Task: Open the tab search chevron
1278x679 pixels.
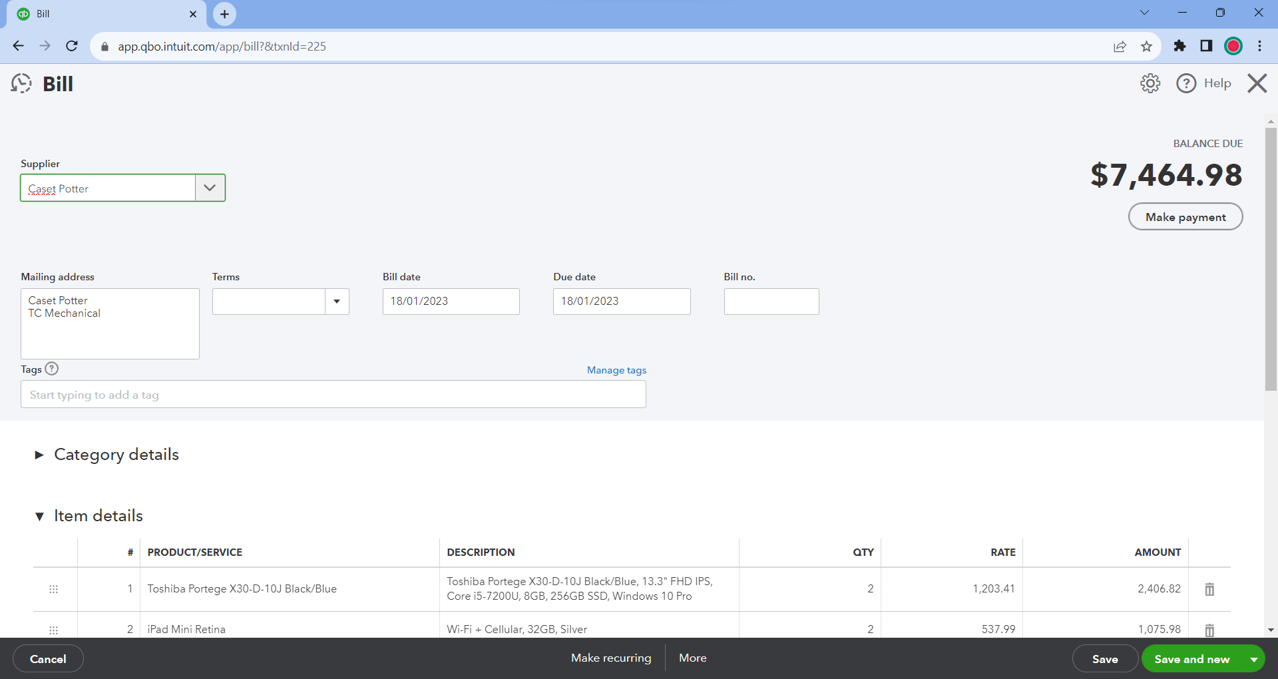Action: coord(1144,13)
